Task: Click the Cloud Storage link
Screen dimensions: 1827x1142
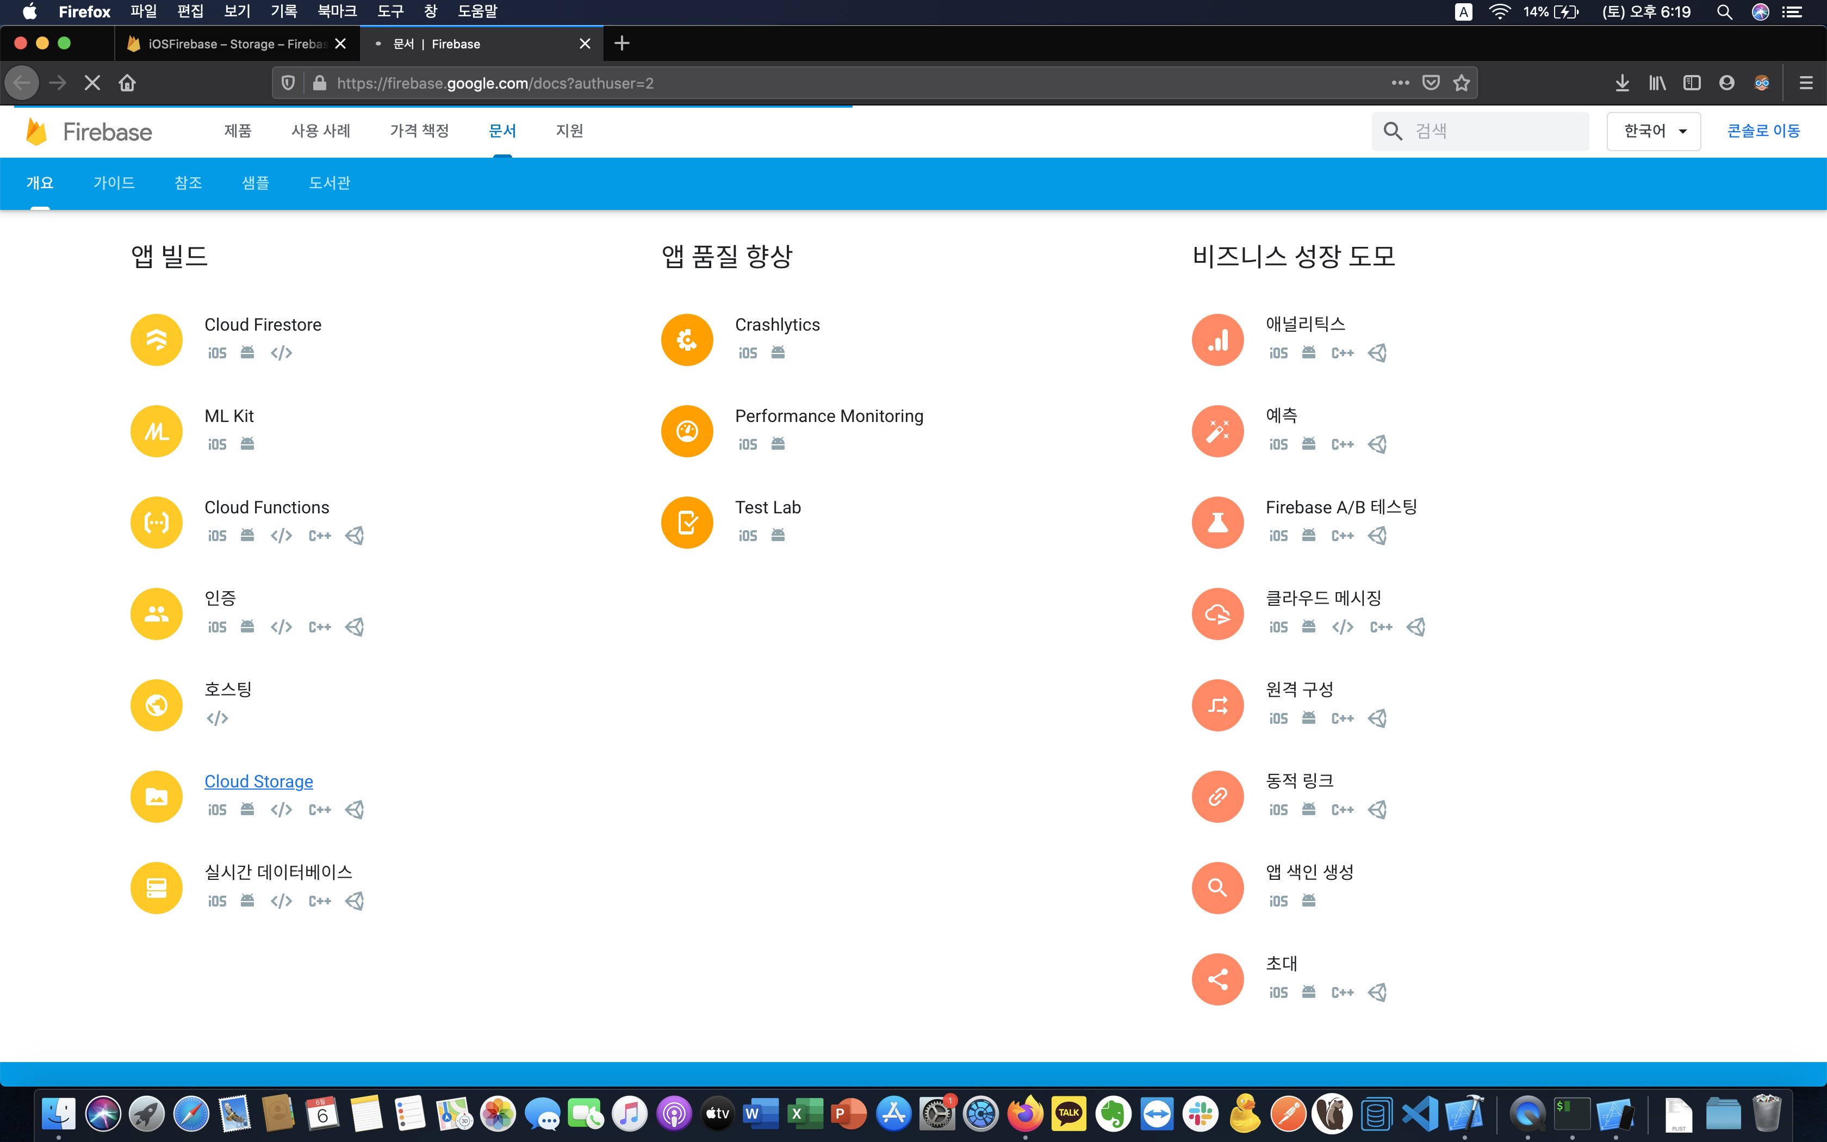Action: [259, 782]
